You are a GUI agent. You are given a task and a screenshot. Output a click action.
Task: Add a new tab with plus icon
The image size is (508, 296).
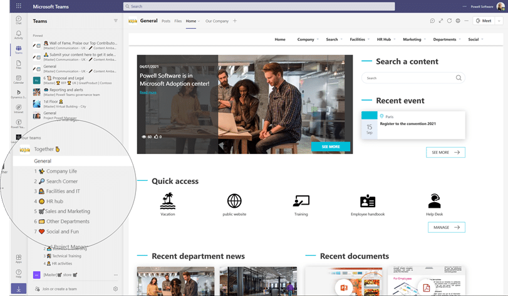click(235, 21)
